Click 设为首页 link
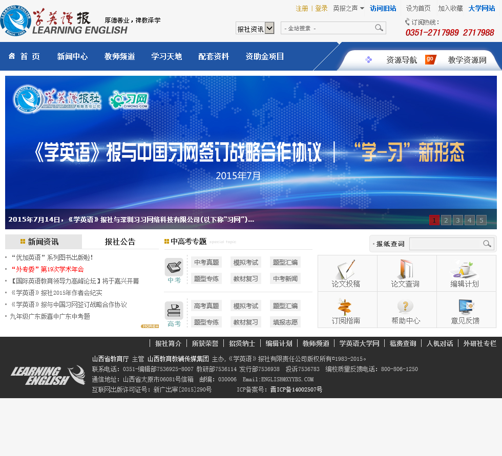 pyautogui.click(x=418, y=8)
